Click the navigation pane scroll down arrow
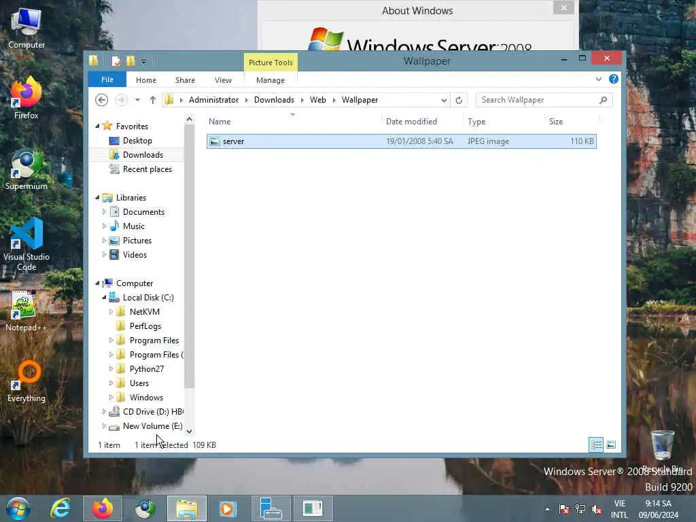The image size is (696, 522). [x=189, y=431]
